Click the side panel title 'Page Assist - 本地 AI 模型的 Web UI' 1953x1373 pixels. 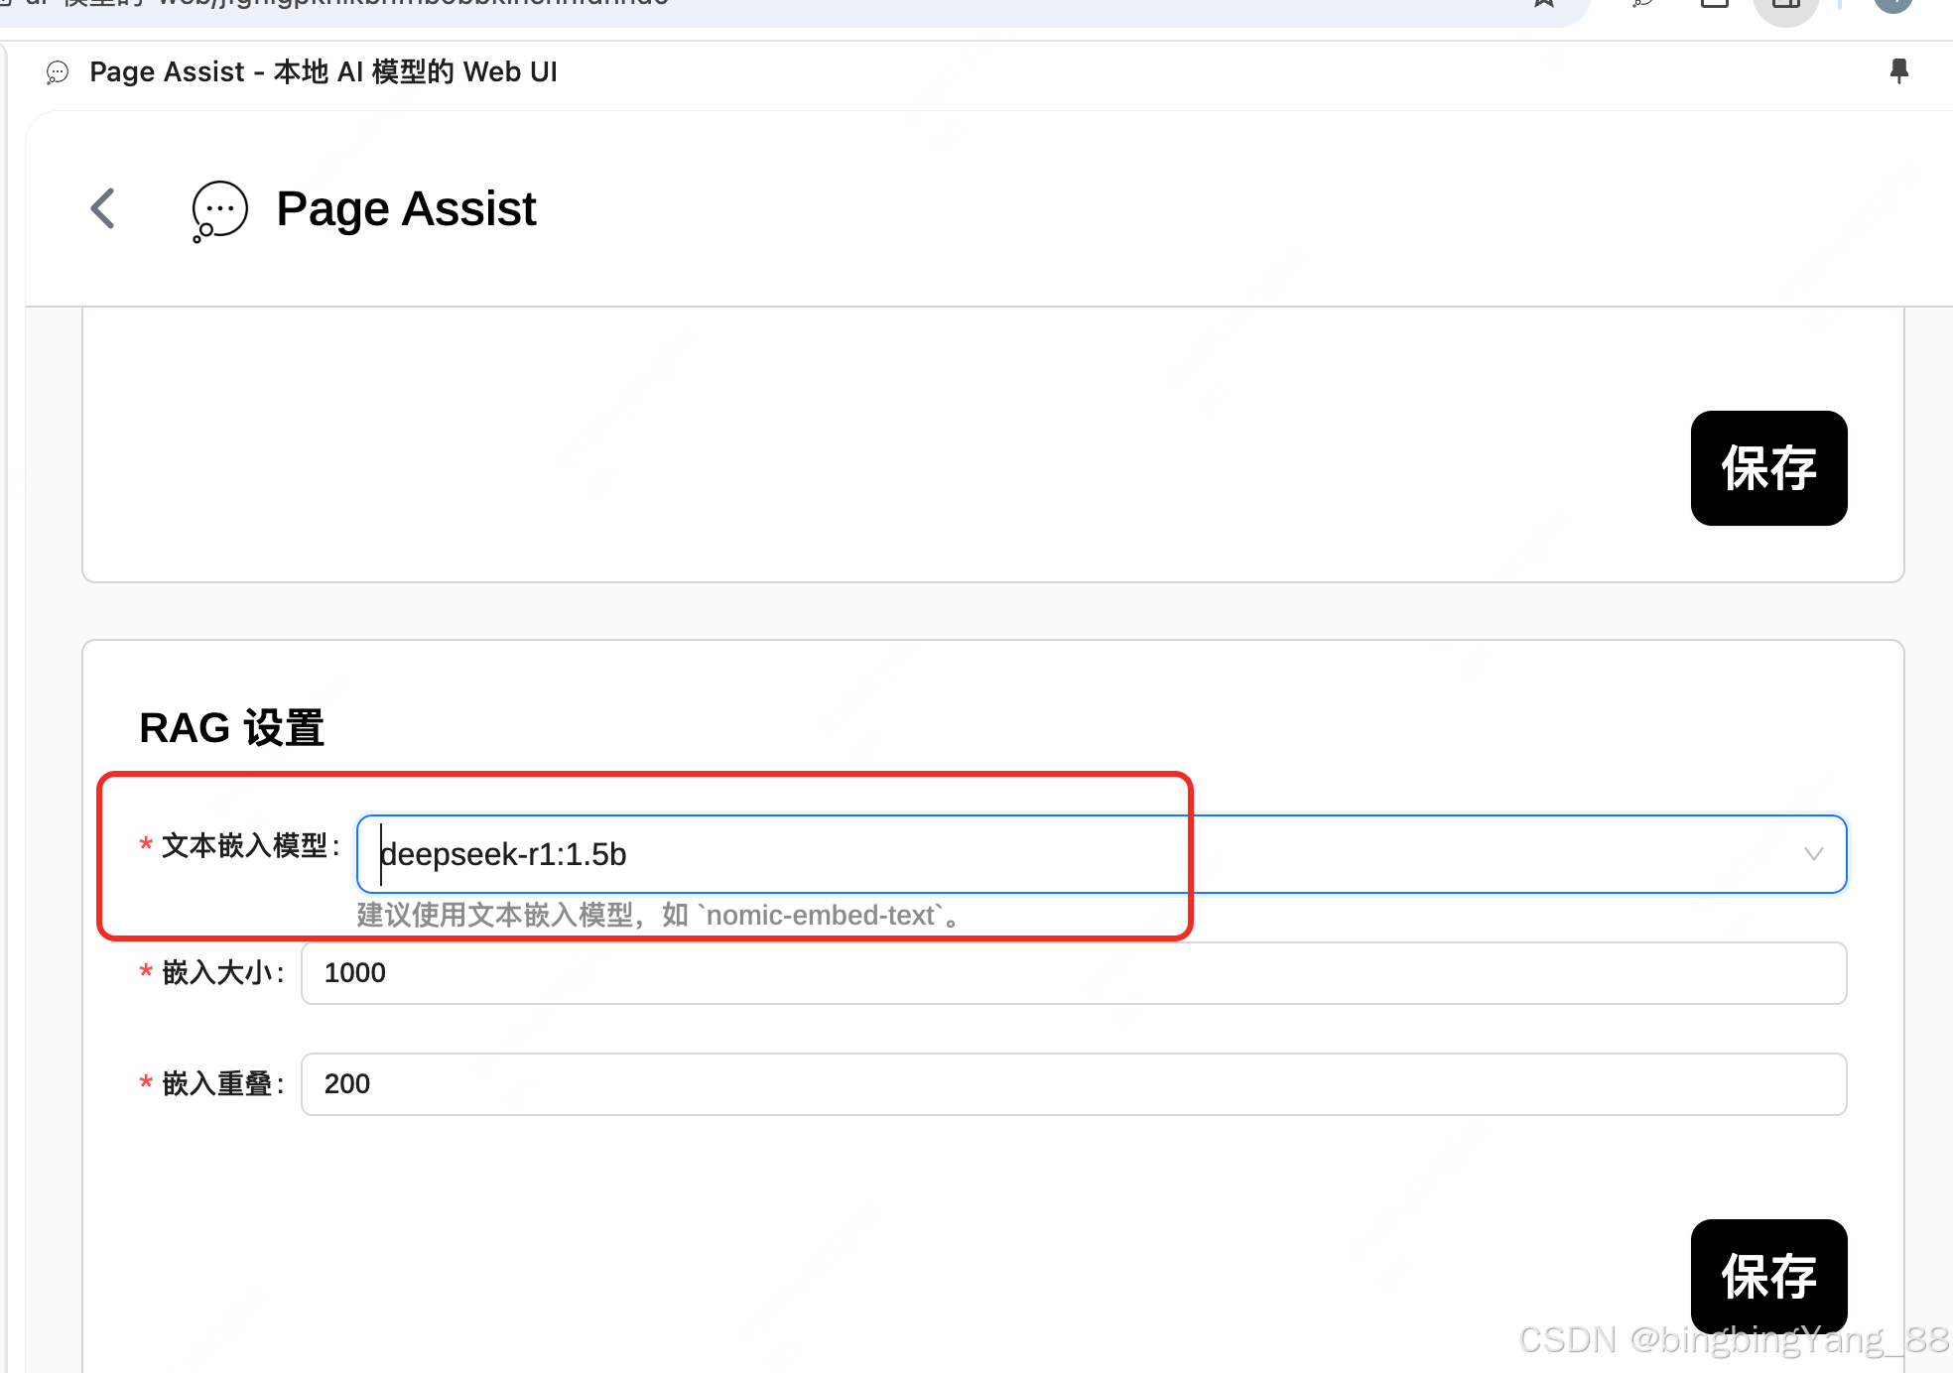pyautogui.click(x=323, y=72)
